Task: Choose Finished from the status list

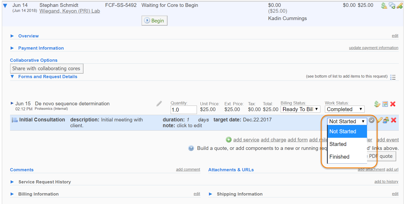Action: pos(339,157)
